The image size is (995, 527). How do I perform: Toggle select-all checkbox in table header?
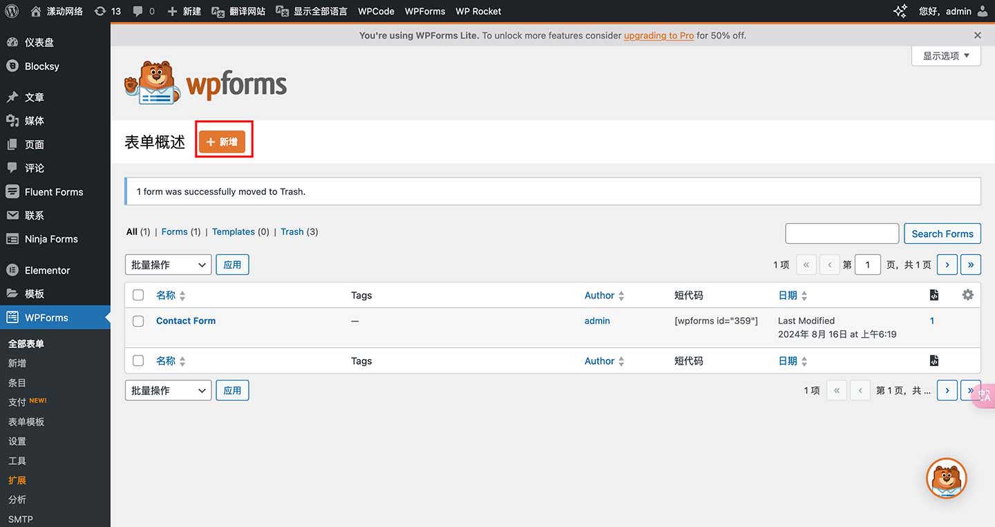tap(138, 295)
